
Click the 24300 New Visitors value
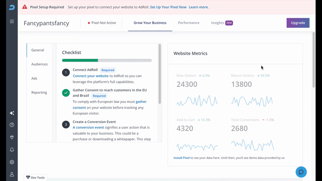click(x=187, y=84)
